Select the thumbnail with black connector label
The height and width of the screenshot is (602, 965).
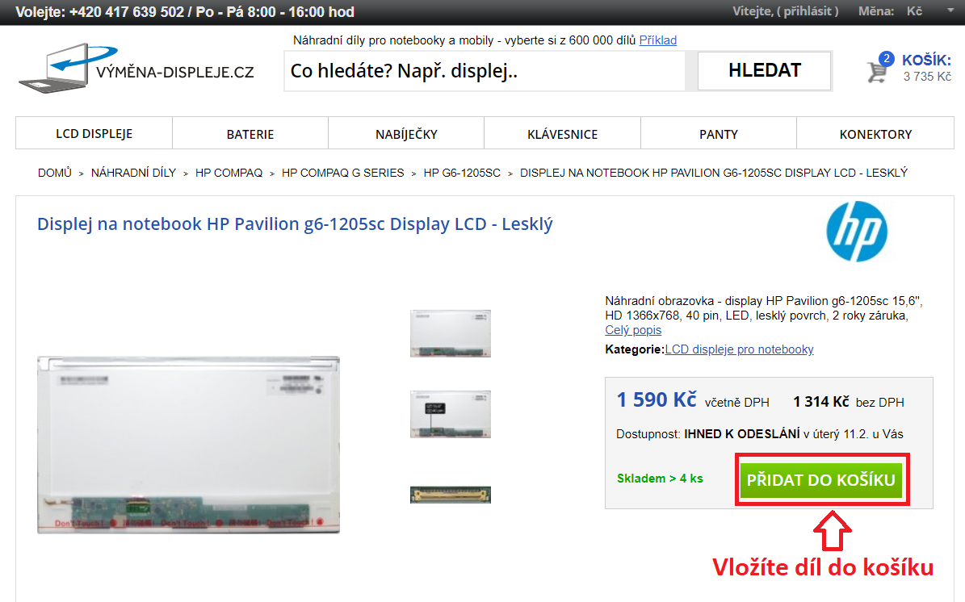click(451, 414)
